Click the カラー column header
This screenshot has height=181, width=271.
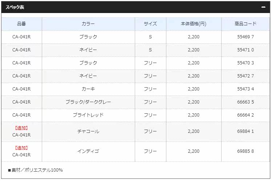click(x=88, y=24)
